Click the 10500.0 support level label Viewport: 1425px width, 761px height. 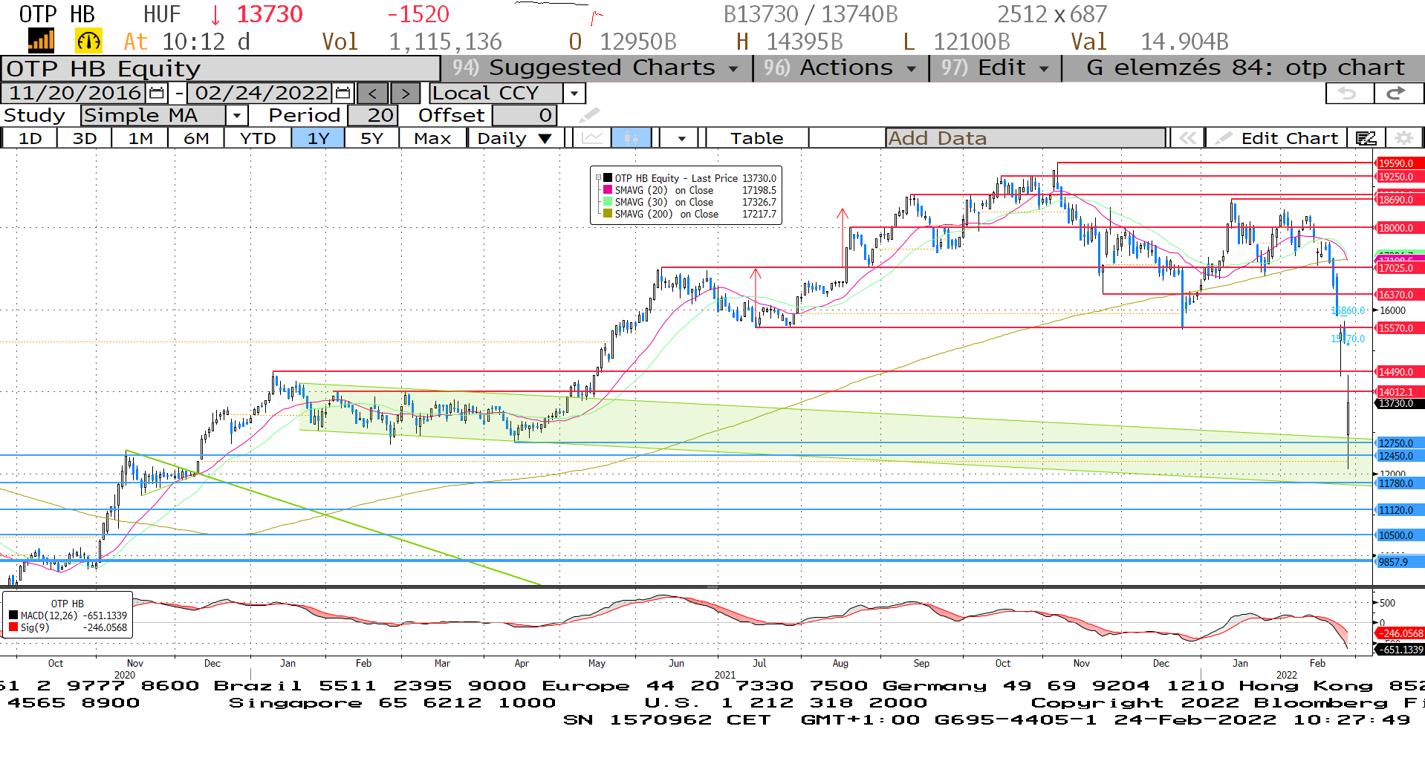pyautogui.click(x=1399, y=535)
